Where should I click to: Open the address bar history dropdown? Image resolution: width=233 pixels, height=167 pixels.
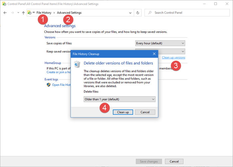(130, 13)
